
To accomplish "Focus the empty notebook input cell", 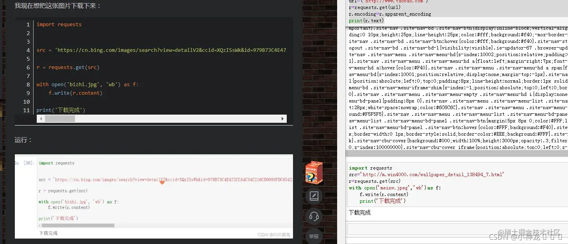I will pyautogui.click(x=457, y=229).
